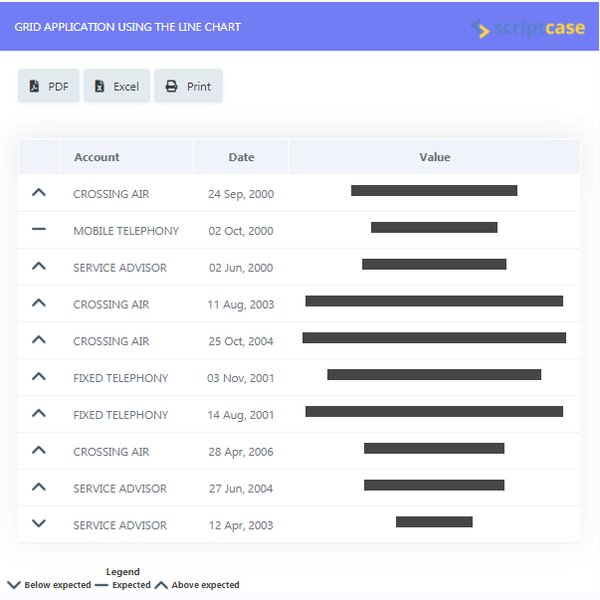The width and height of the screenshot is (600, 600).
Task: Click the up arrow icon for 25 Oct, 2004
Action: [39, 339]
